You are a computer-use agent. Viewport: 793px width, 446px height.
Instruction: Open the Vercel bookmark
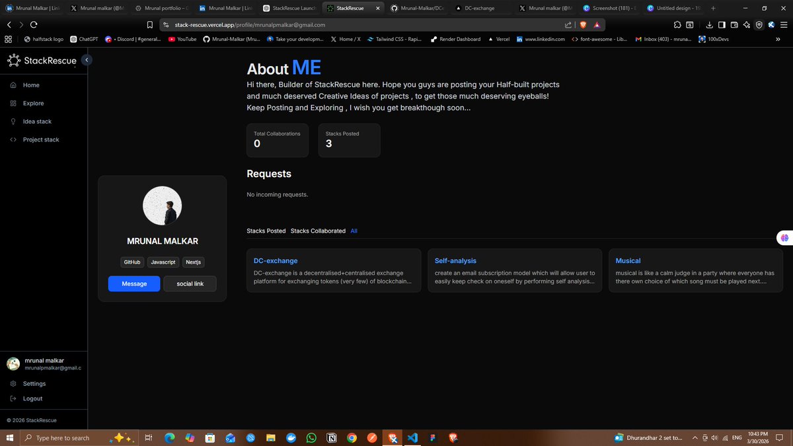tap(498, 39)
